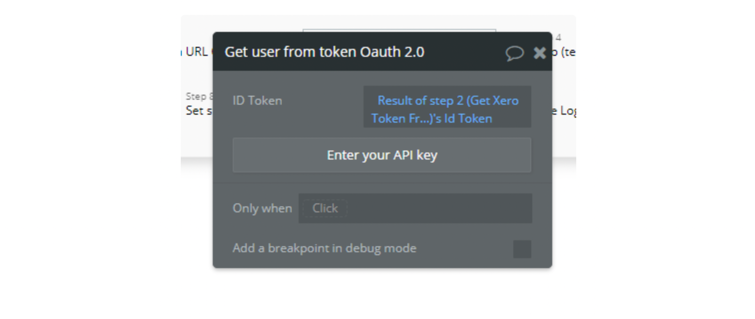
Task: Click the Only when label
Action: click(262, 208)
